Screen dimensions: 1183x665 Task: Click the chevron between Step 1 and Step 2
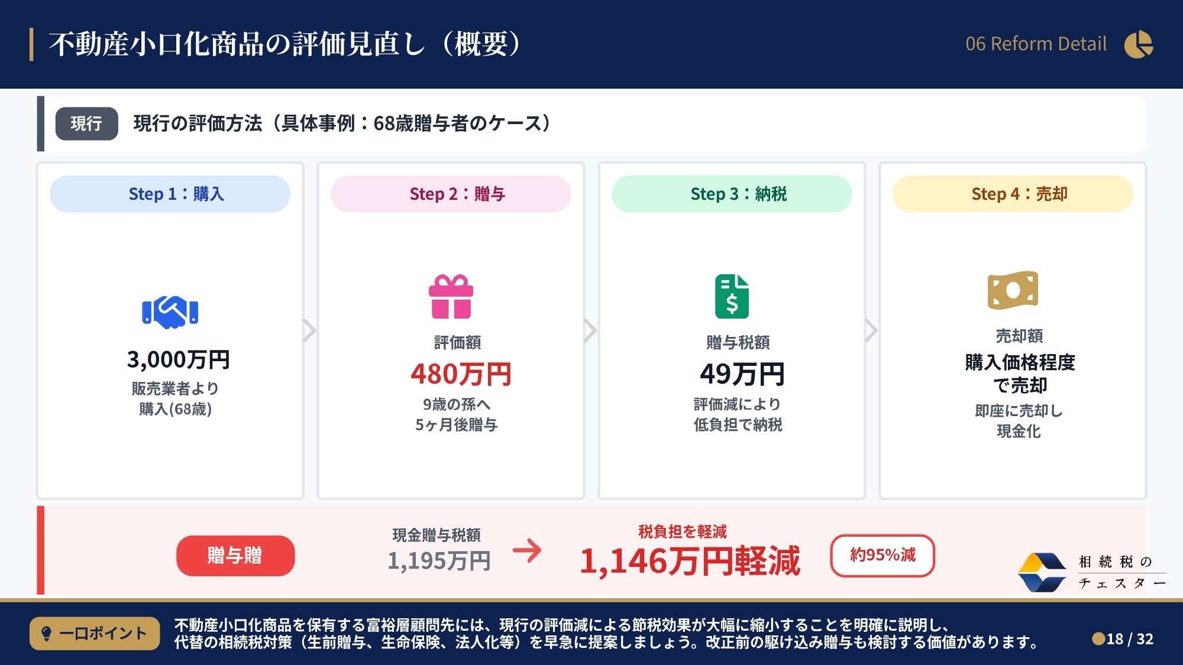309,330
